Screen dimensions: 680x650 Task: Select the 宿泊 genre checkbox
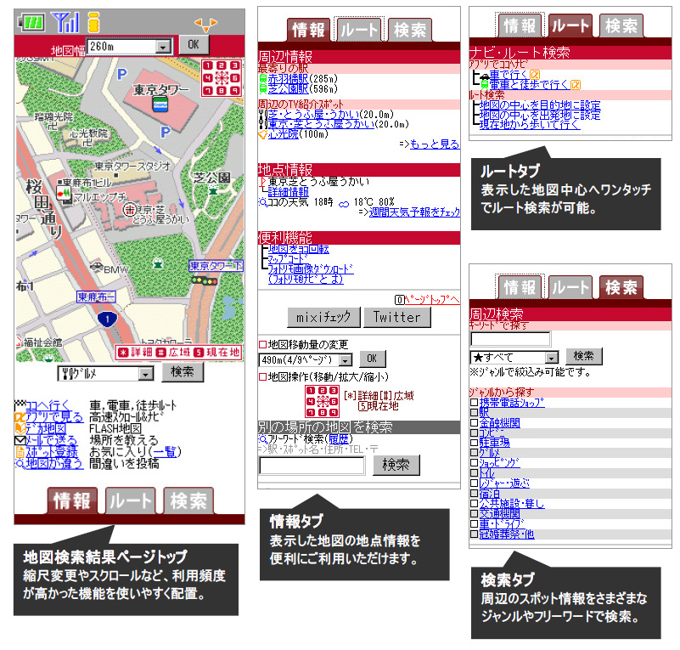click(474, 494)
